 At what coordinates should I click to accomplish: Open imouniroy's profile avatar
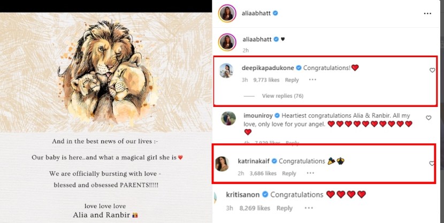[228, 118]
